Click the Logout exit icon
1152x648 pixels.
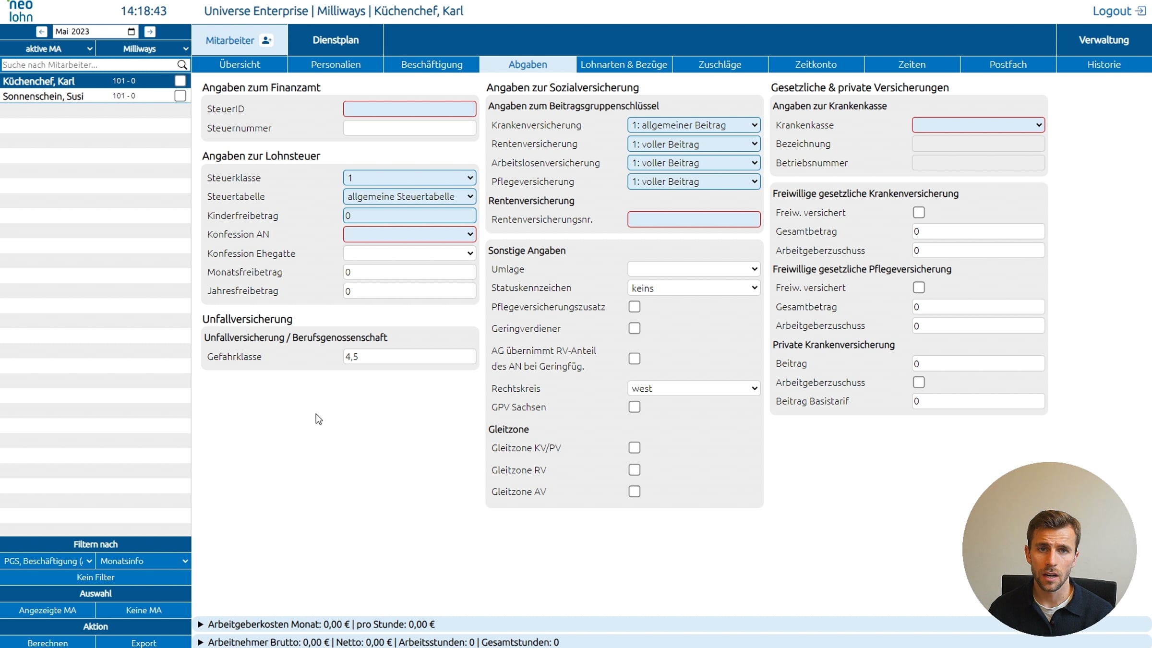point(1141,11)
